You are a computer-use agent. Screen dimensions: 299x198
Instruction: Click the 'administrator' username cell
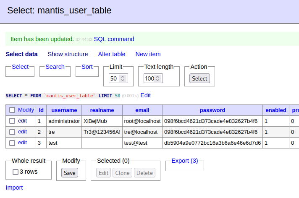(x=64, y=121)
